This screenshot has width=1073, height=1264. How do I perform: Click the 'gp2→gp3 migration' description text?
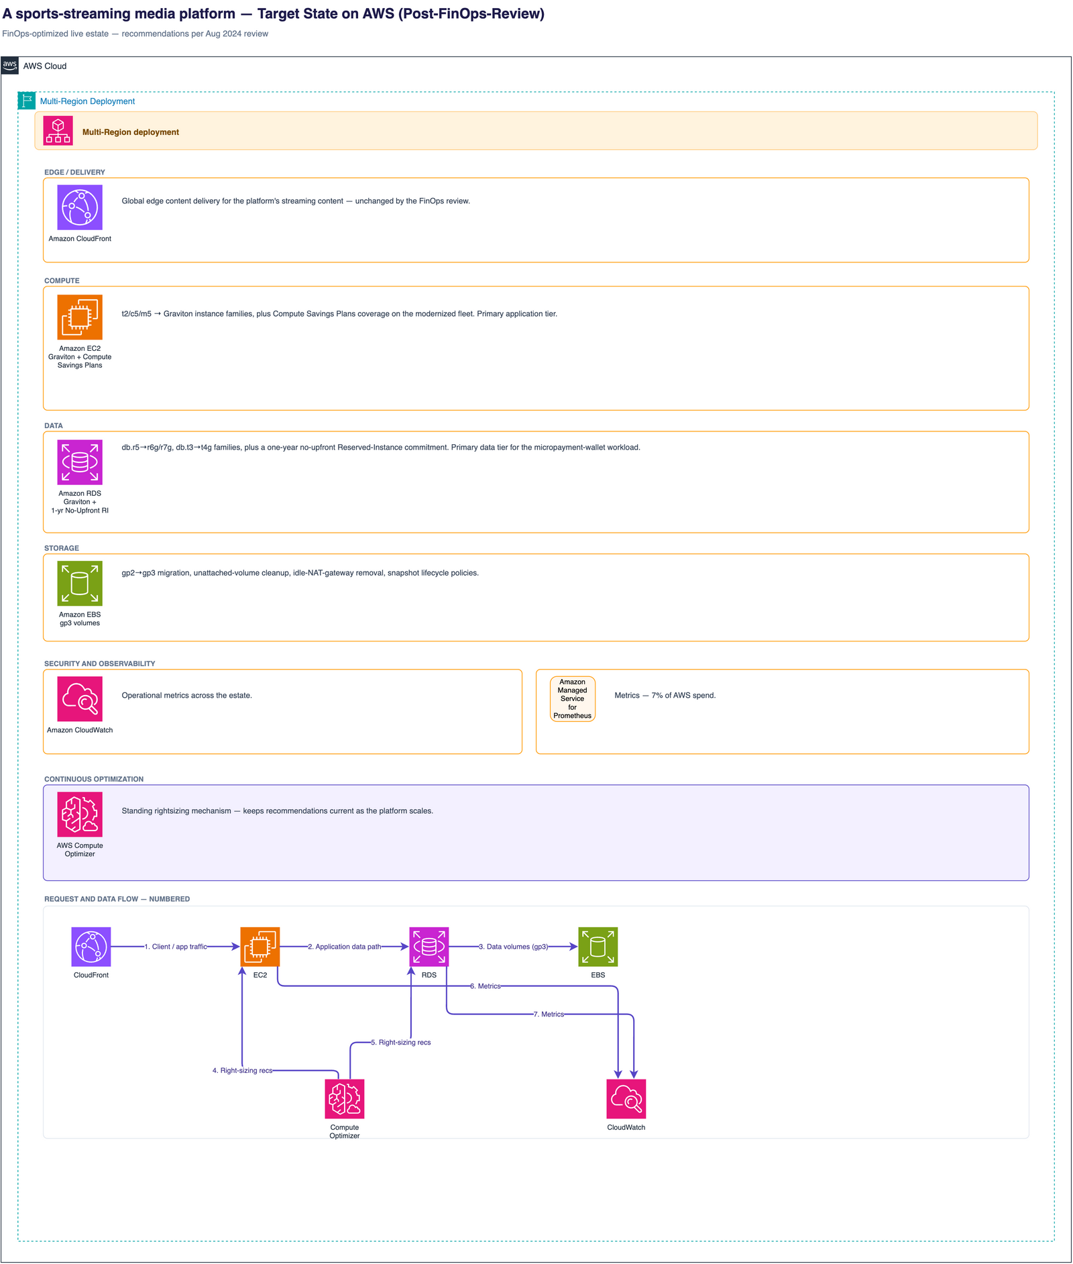click(x=300, y=574)
